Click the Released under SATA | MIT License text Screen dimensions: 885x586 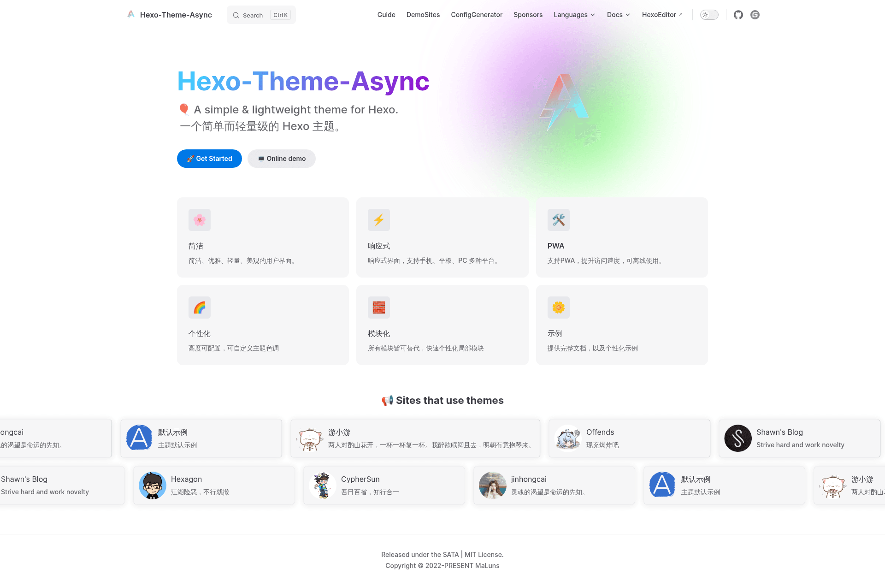point(442,555)
